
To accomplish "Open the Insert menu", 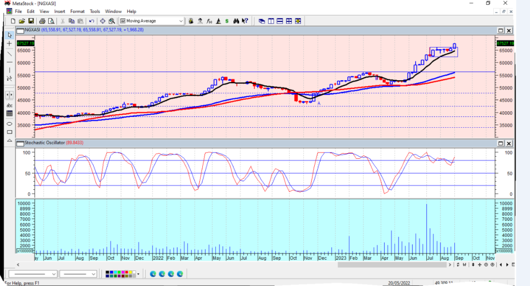I will [60, 11].
